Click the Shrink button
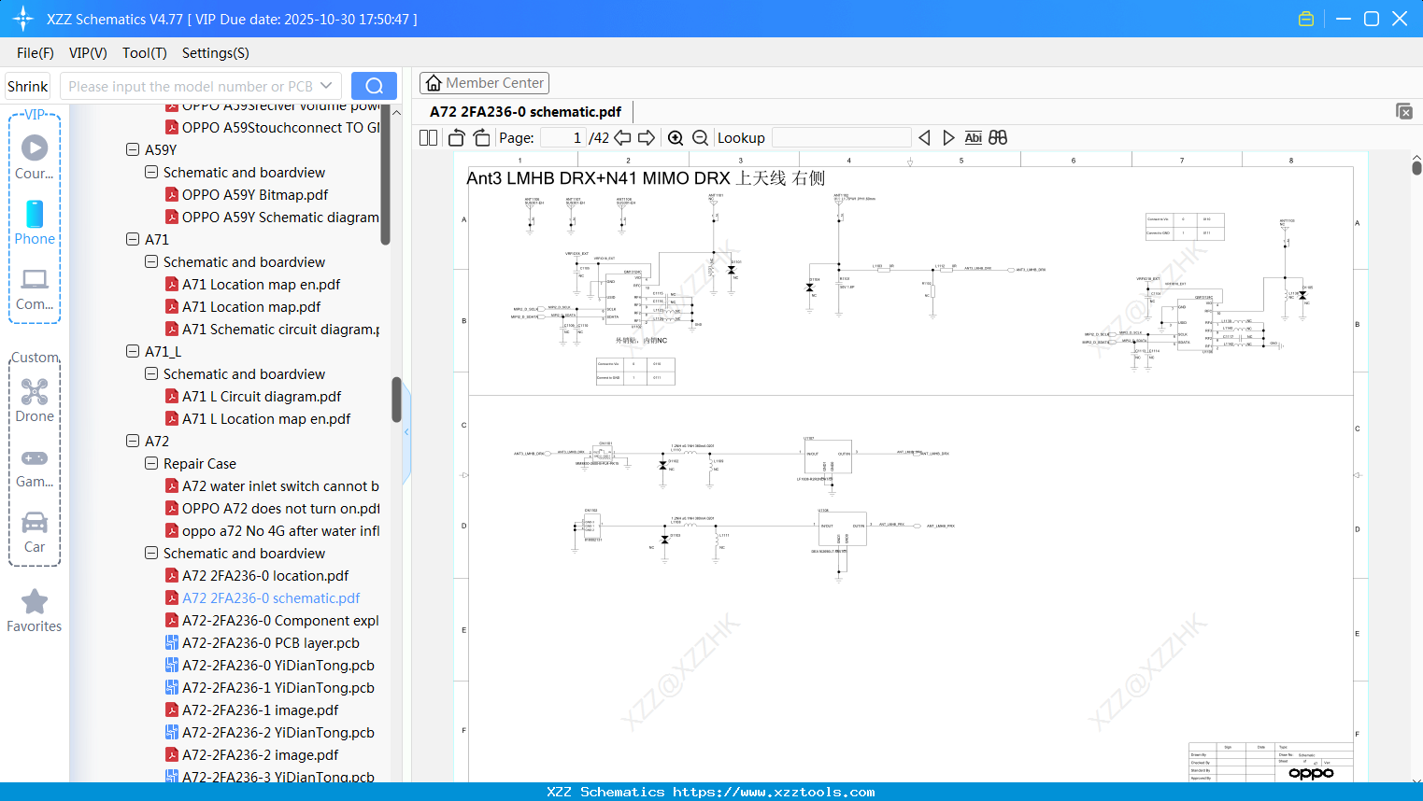 pos(27,85)
